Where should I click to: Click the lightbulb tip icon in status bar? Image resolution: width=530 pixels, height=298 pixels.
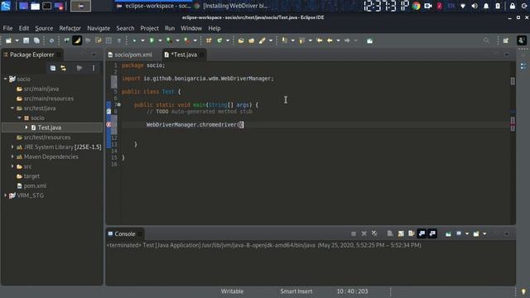point(523,291)
